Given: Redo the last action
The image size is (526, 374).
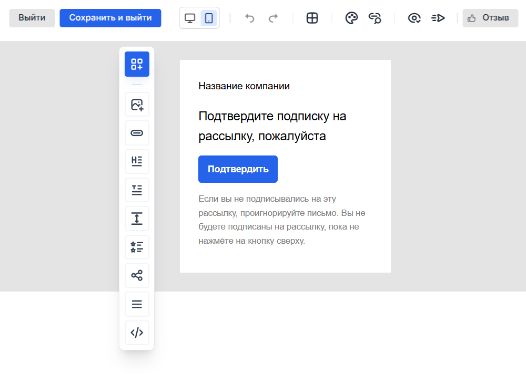Looking at the screenshot, I should point(274,18).
